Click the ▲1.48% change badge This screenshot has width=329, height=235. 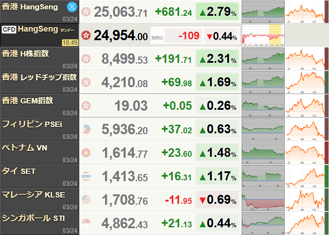tap(217, 152)
